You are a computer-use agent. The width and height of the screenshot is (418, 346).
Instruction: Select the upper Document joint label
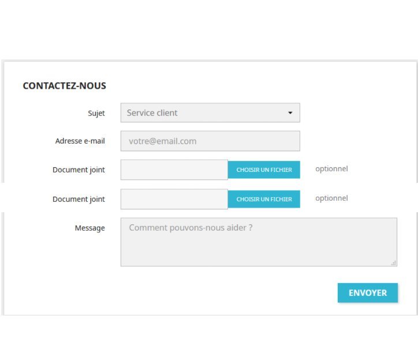(79, 170)
